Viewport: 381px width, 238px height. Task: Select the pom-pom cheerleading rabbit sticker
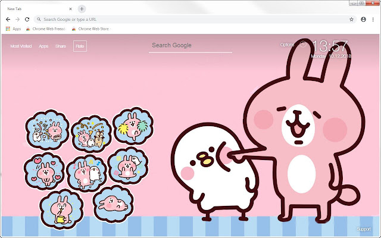(x=133, y=126)
